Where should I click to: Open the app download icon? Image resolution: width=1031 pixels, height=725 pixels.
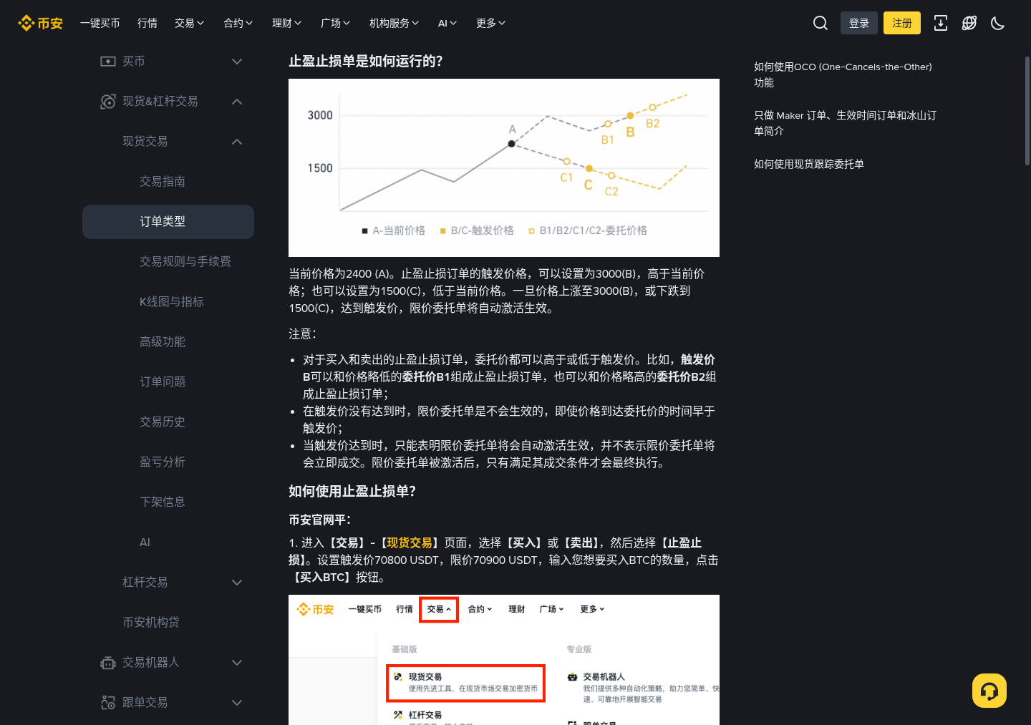[941, 23]
